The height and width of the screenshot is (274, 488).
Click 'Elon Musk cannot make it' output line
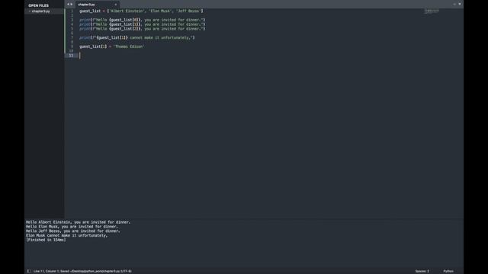click(x=66, y=235)
